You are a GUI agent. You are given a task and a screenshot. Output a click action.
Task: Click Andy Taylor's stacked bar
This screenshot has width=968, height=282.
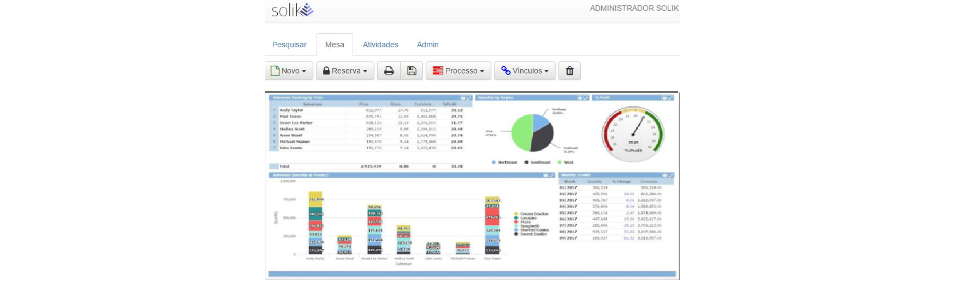tap(315, 223)
